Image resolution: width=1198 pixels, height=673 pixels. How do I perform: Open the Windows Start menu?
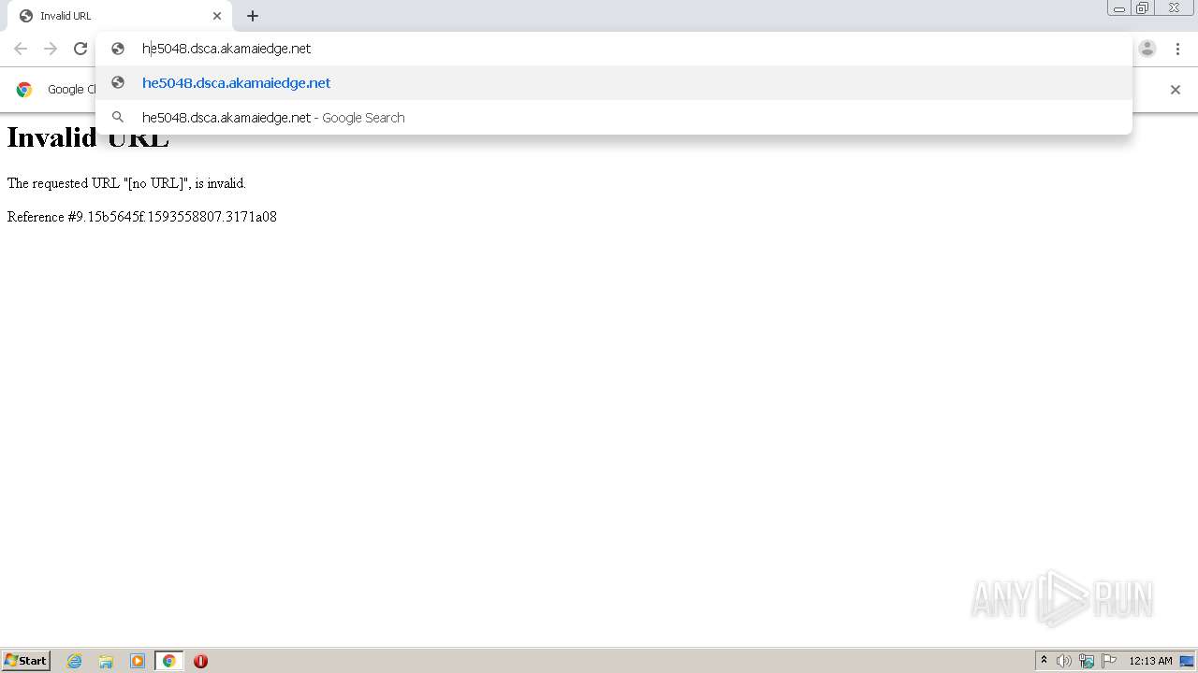coord(26,661)
